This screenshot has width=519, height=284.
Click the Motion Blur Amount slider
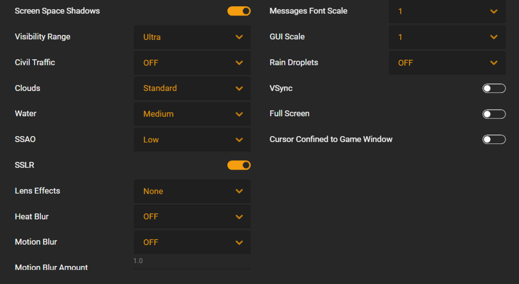[x=192, y=268]
